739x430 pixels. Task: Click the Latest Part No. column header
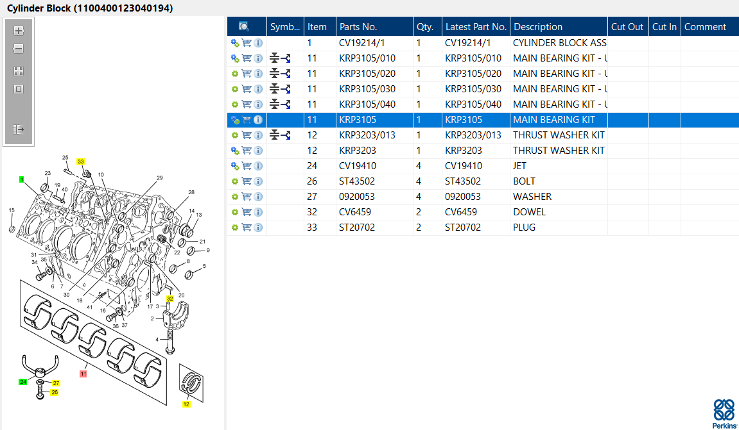pos(476,27)
